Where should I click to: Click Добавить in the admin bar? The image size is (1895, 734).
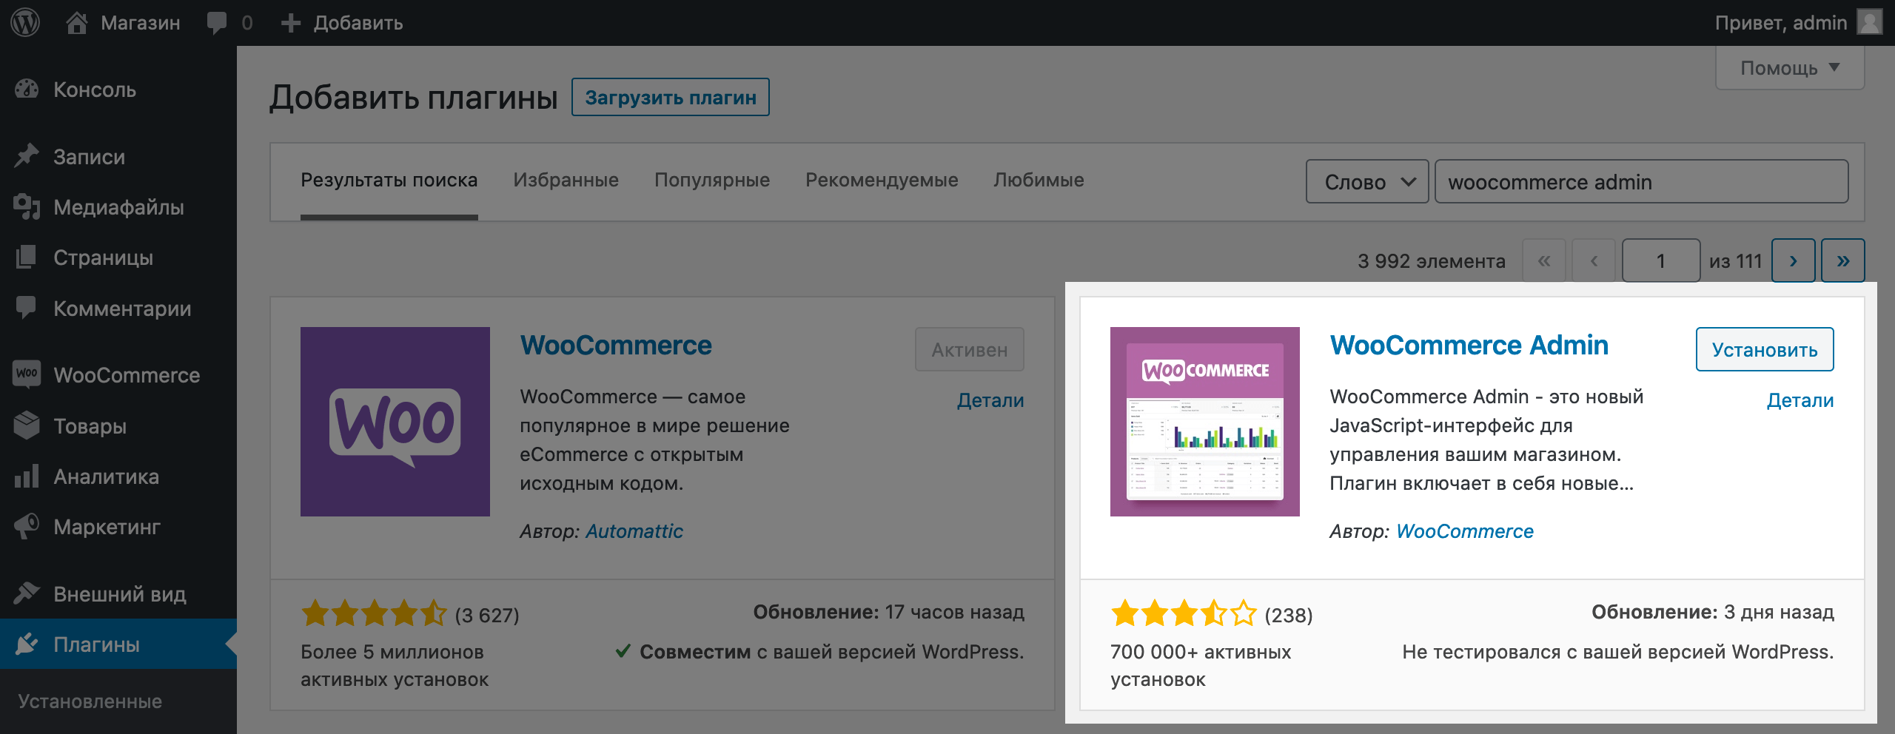358,23
